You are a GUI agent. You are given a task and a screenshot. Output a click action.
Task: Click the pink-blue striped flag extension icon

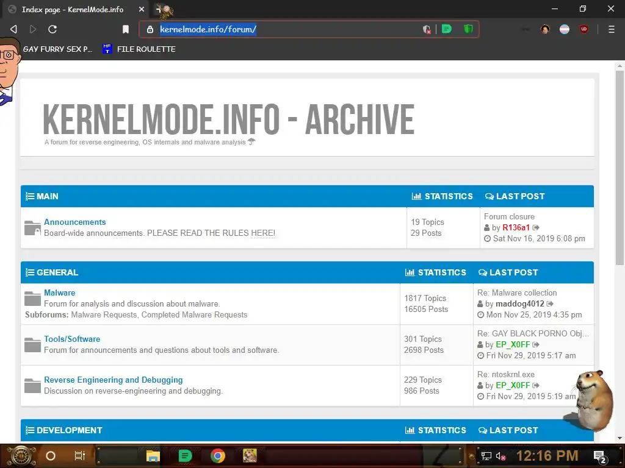[x=565, y=29]
